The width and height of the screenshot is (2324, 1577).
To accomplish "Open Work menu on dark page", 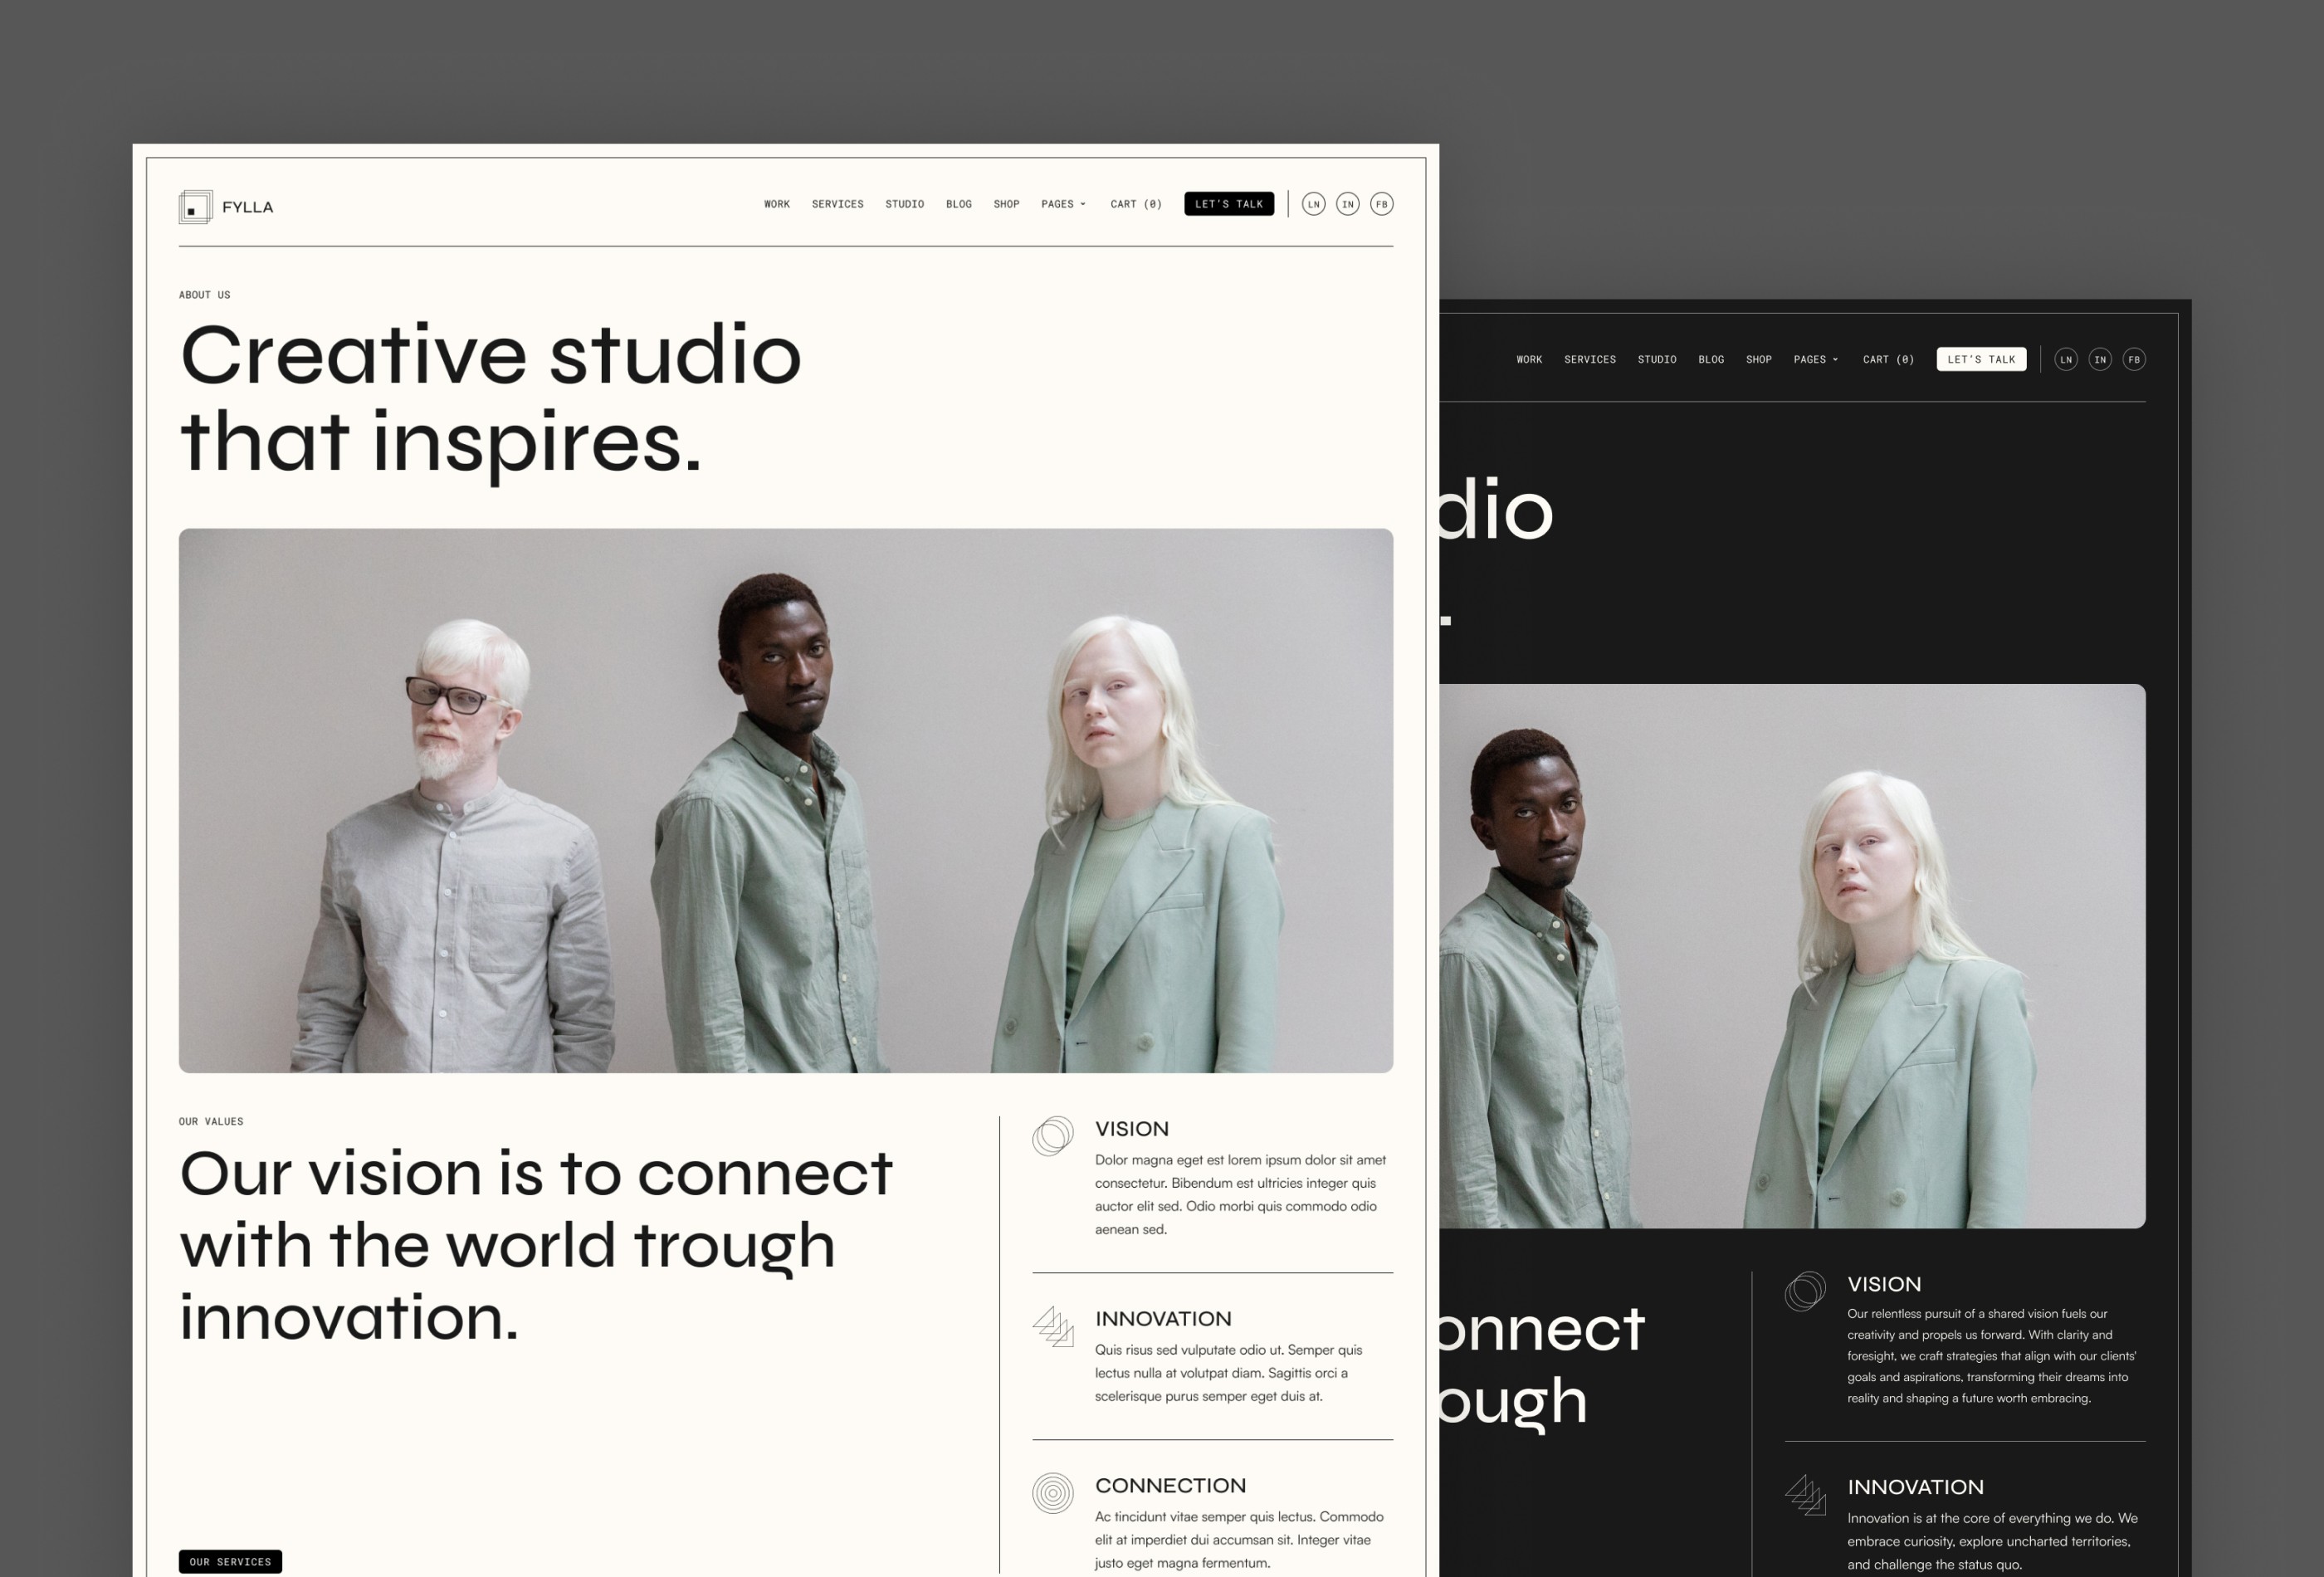I will point(1529,359).
